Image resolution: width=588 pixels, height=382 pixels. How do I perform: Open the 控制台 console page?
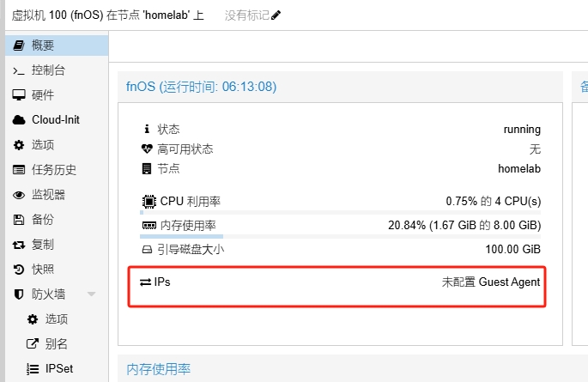coord(47,70)
